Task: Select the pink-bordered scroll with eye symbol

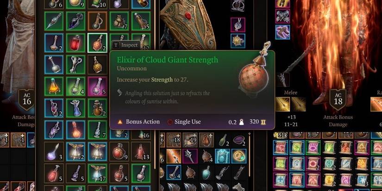Action: (313, 148)
